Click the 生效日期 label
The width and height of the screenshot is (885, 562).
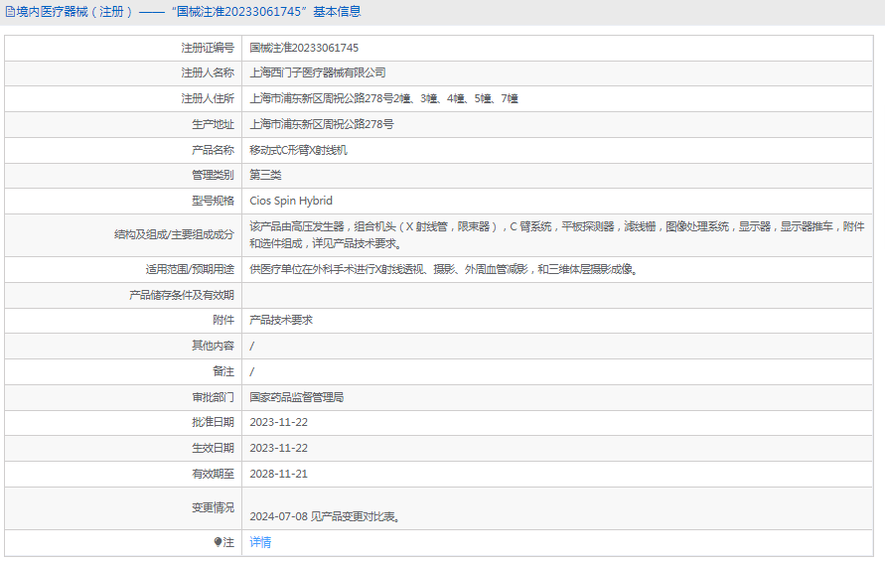[213, 448]
